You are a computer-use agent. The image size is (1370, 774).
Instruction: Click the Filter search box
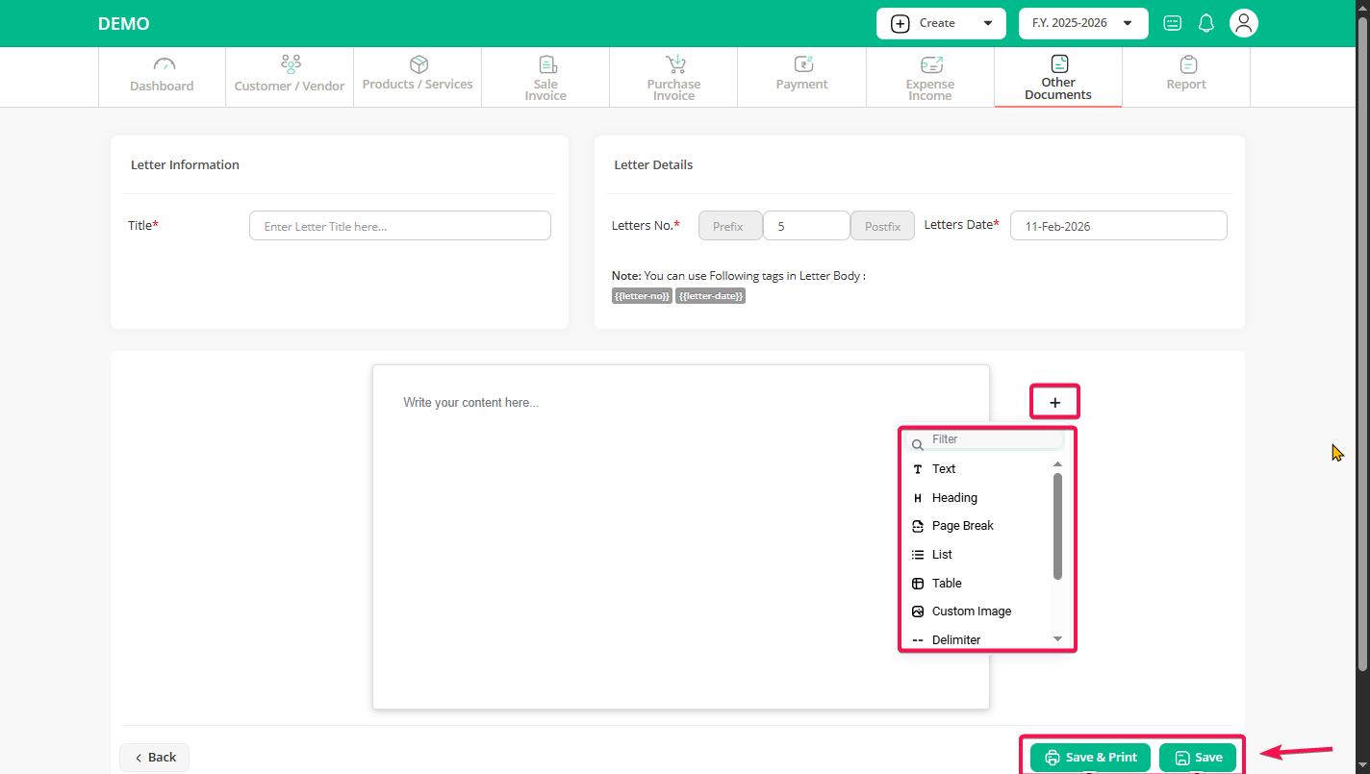pos(991,439)
